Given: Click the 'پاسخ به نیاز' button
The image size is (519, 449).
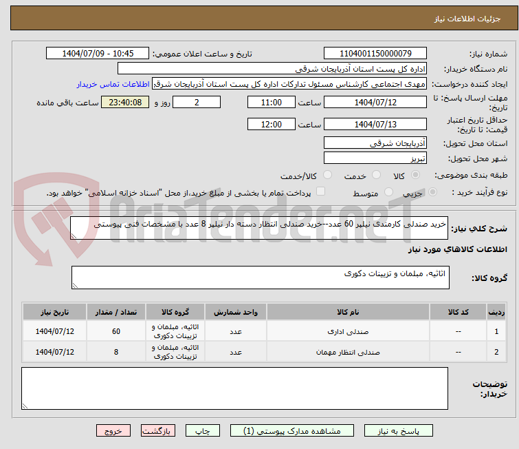Looking at the screenshot, I should pyautogui.click(x=401, y=430).
